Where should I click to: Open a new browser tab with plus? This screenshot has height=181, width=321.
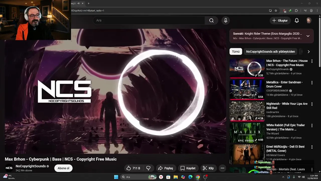[x=89, y=3]
